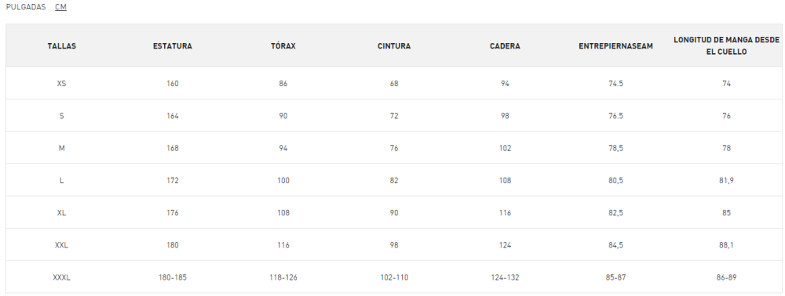This screenshot has height=296, width=785.
Task: Select the M size row label
Action: point(61,148)
